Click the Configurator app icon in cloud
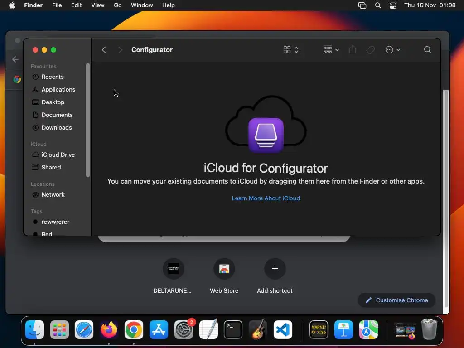This screenshot has width=464, height=348. (266, 135)
